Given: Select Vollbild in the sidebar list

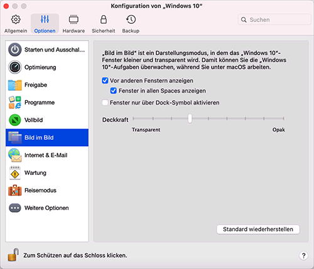Looking at the screenshot, I should coord(47,120).
